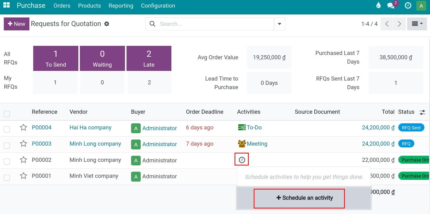Open the Orders menu
The height and width of the screenshot is (214, 430).
coord(62,6)
